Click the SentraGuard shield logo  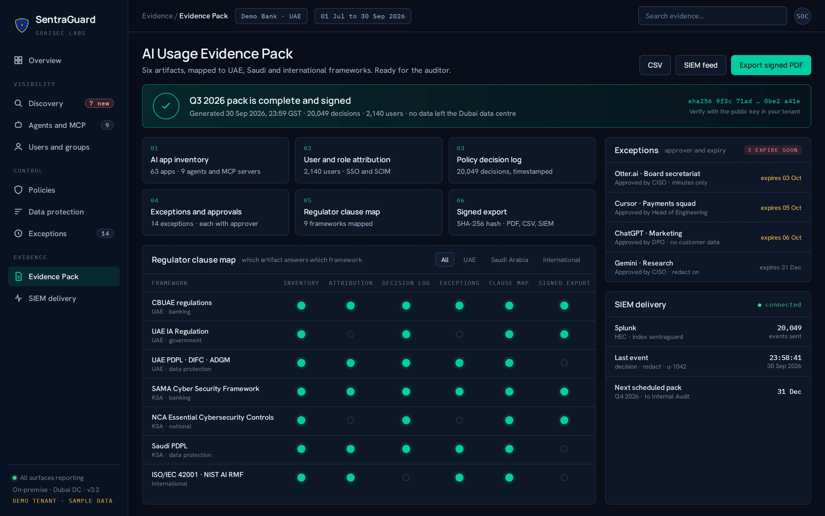[x=22, y=25]
